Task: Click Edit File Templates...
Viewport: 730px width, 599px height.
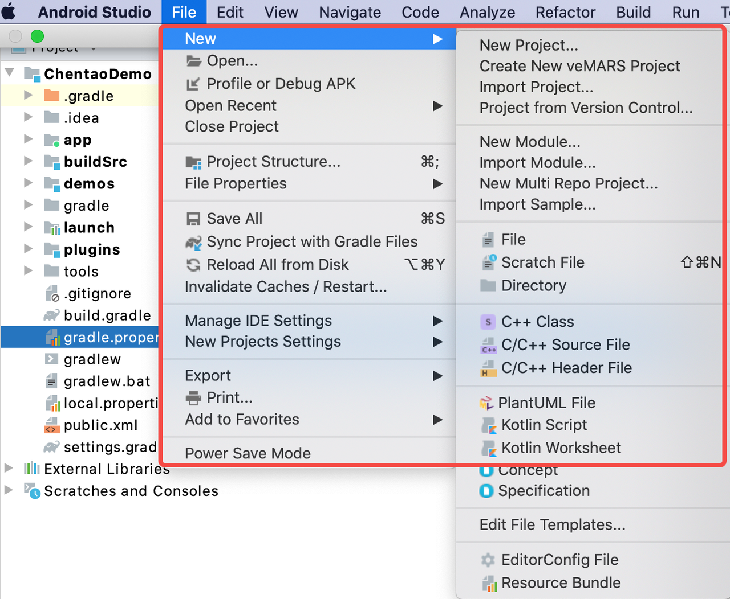Action: point(552,525)
